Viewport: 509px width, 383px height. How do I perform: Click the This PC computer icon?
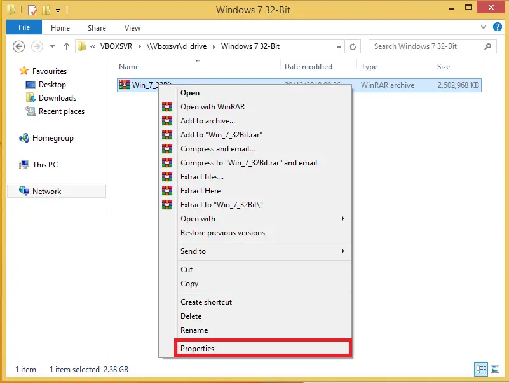[x=24, y=165]
